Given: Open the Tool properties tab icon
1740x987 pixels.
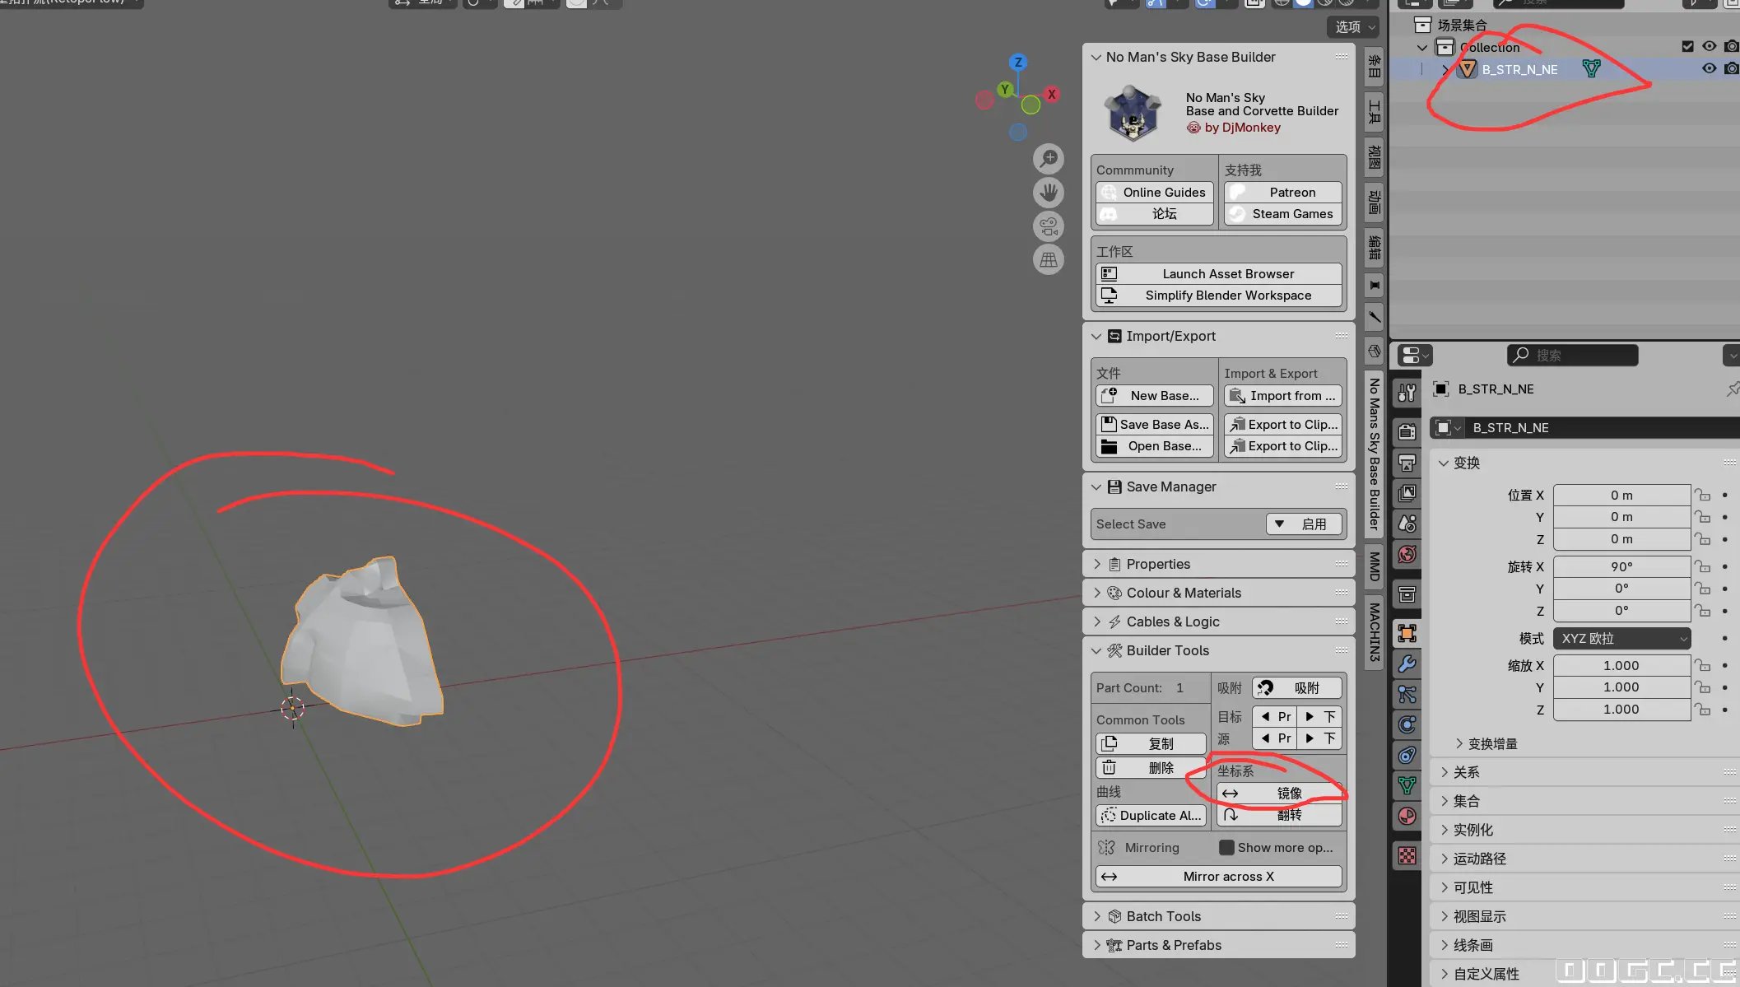Looking at the screenshot, I should (x=1407, y=393).
